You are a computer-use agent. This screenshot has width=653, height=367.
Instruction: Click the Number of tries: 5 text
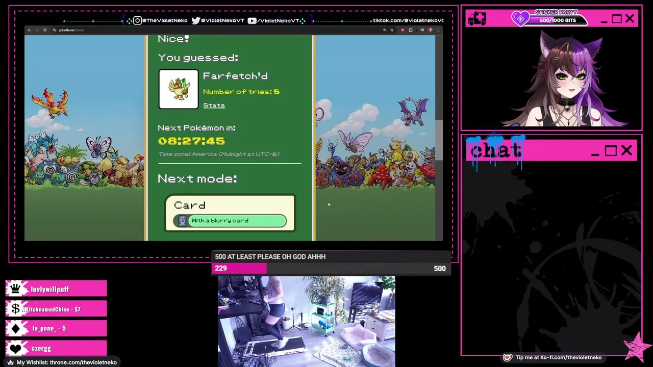coord(241,92)
